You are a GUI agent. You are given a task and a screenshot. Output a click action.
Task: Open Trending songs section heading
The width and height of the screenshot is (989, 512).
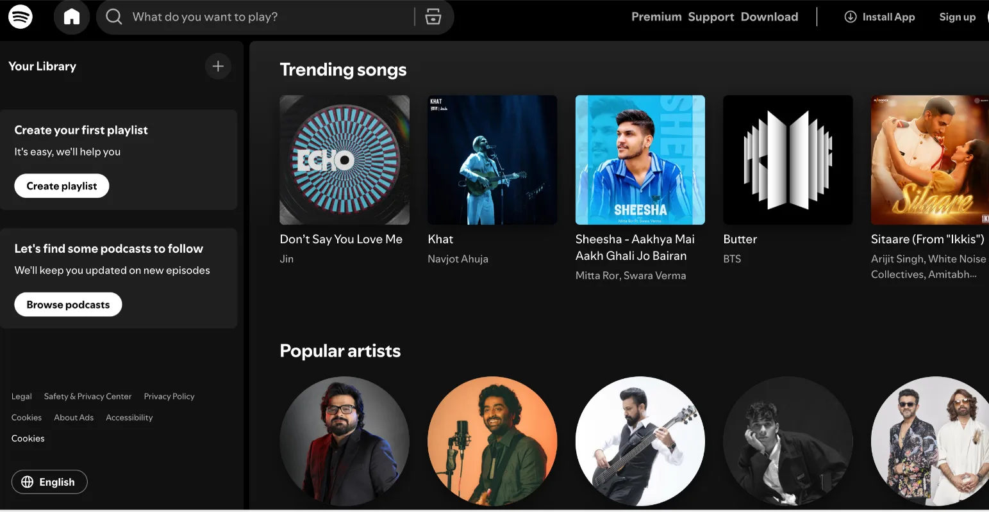[x=343, y=70]
